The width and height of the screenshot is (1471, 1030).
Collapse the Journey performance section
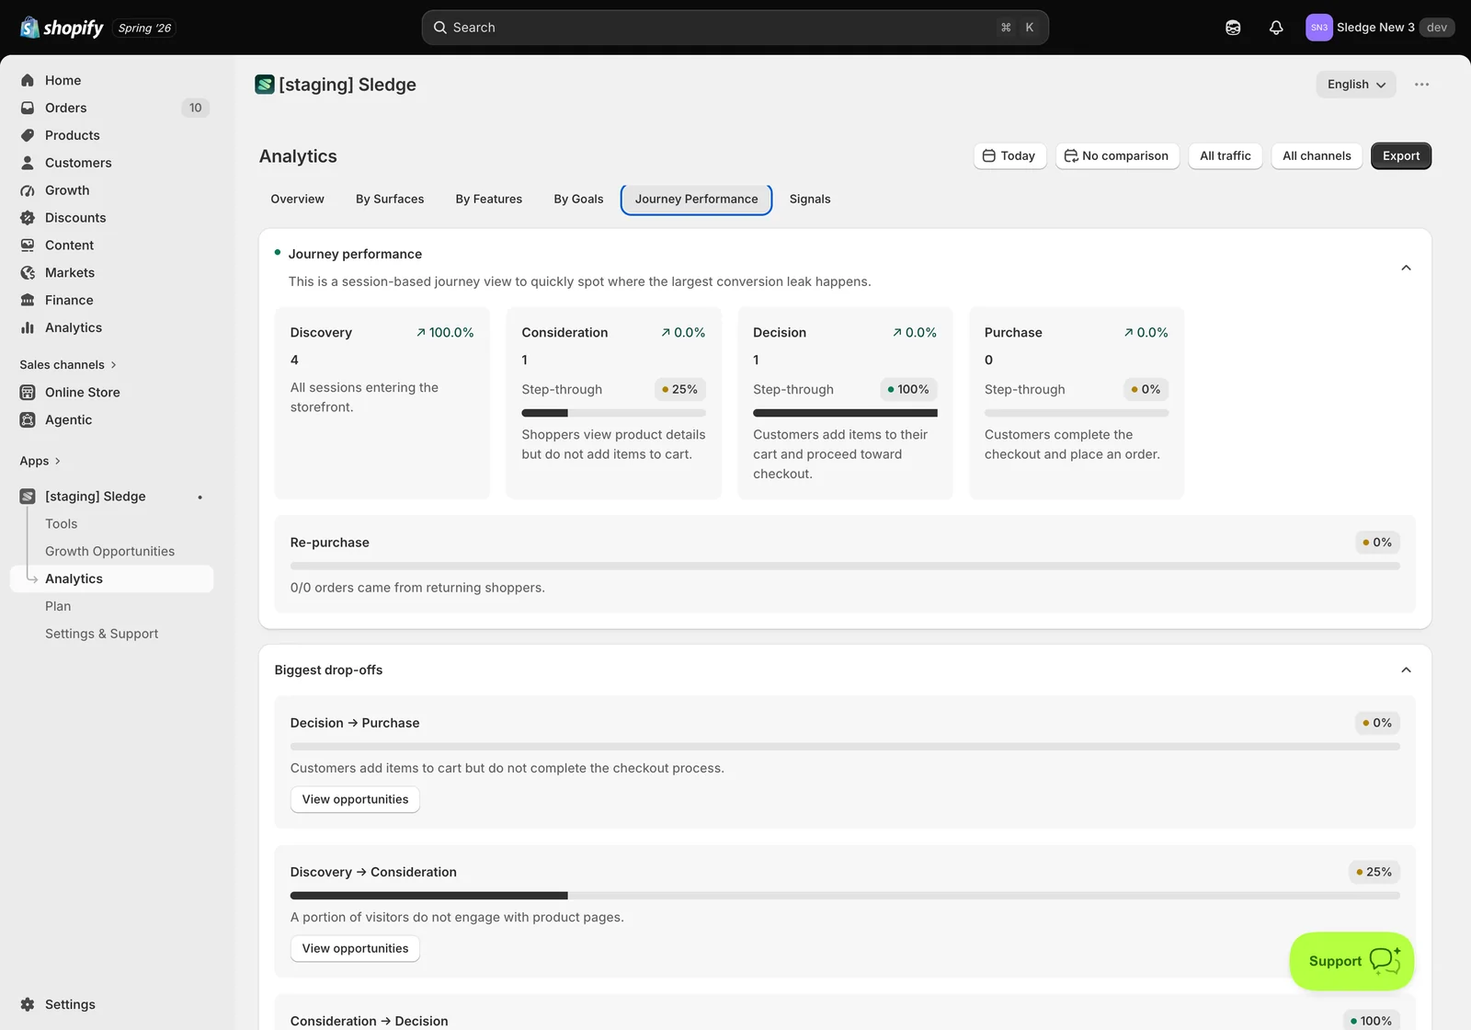[x=1406, y=268]
